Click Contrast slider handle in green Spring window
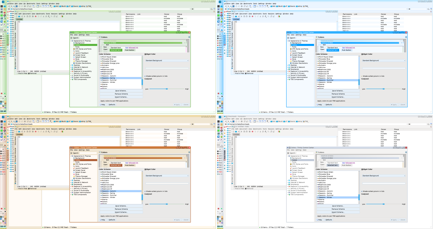 point(167,89)
